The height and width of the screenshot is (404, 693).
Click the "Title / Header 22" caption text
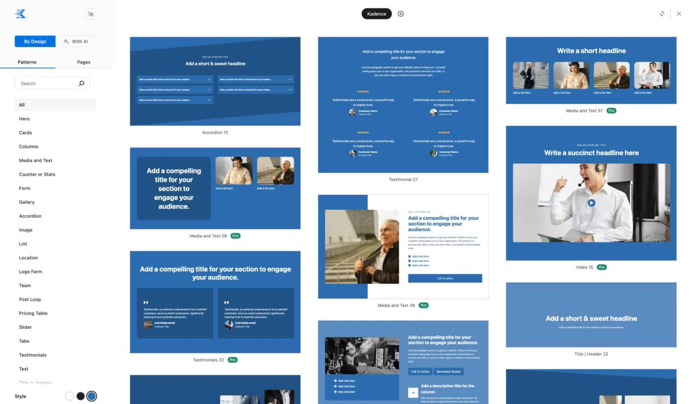click(591, 354)
